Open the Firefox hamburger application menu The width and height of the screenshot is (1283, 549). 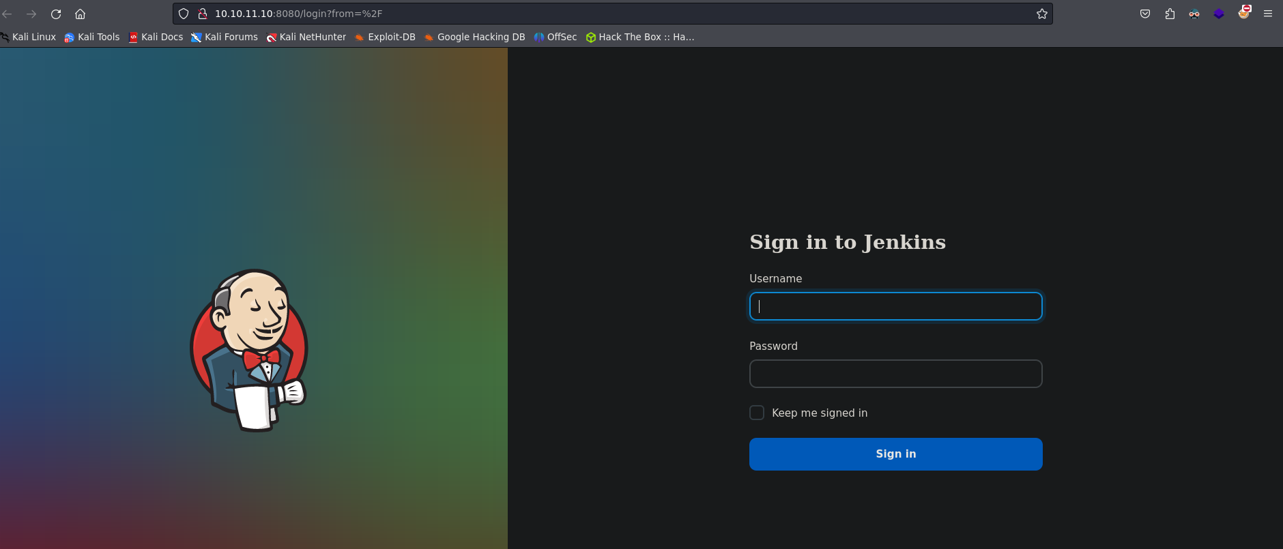[1268, 14]
